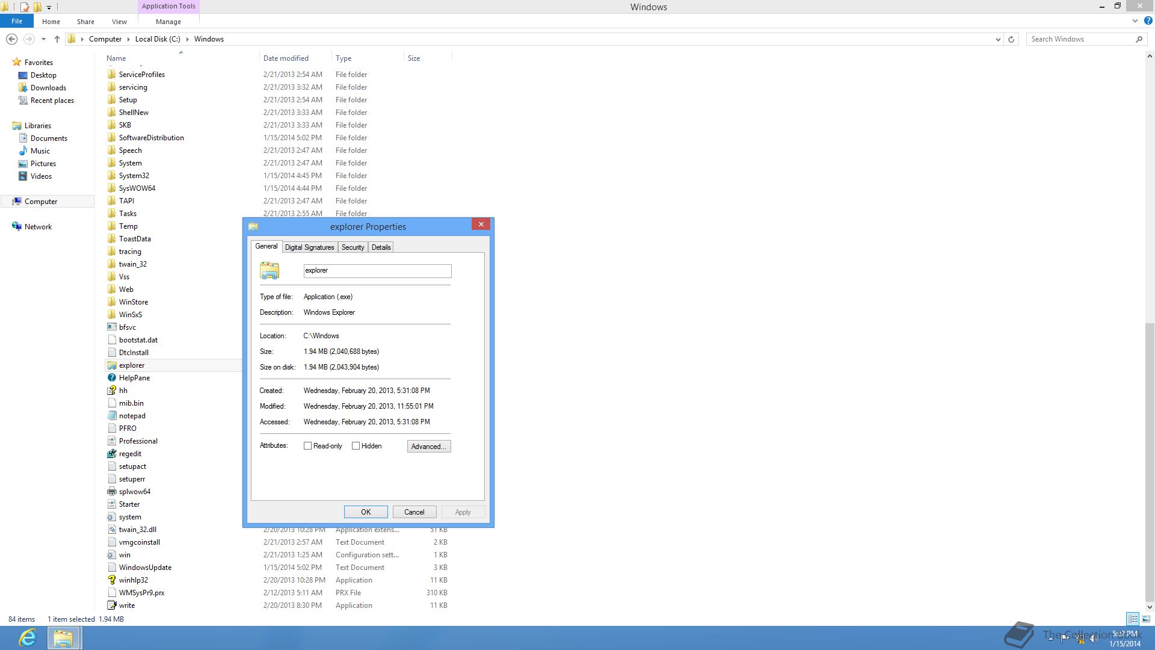This screenshot has width=1155, height=650.
Task: Select Network in navigation pane
Action: [38, 227]
